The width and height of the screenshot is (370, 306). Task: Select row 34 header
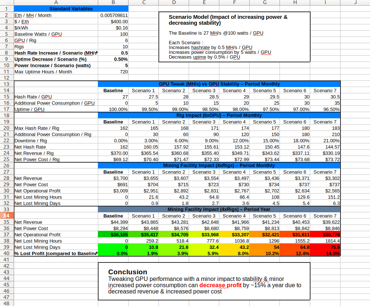click(x=7, y=216)
